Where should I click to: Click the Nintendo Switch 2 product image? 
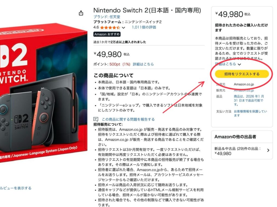pyautogui.click(x=44, y=93)
